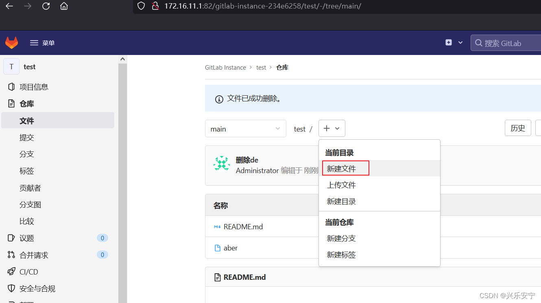
Task: Click the GitLab fox logo
Action: point(12,43)
